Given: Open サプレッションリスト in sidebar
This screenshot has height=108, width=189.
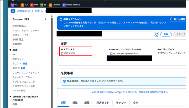Looking at the screenshot, I should [24, 82].
